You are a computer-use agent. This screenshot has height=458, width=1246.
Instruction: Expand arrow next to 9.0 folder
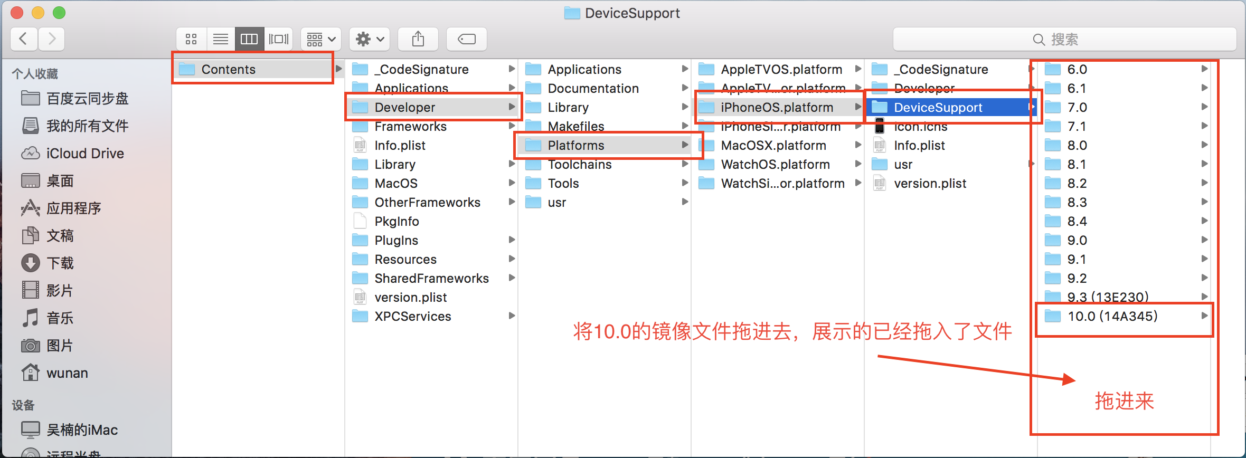[1204, 240]
